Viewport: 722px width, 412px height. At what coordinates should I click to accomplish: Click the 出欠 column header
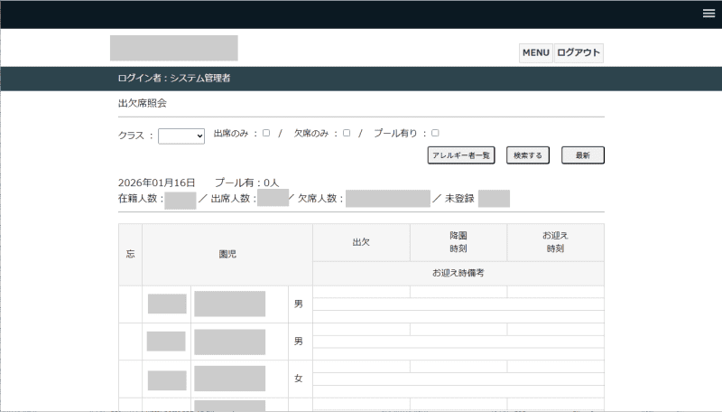(361, 242)
